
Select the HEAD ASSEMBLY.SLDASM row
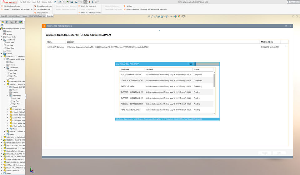pyautogui.click(x=166, y=110)
